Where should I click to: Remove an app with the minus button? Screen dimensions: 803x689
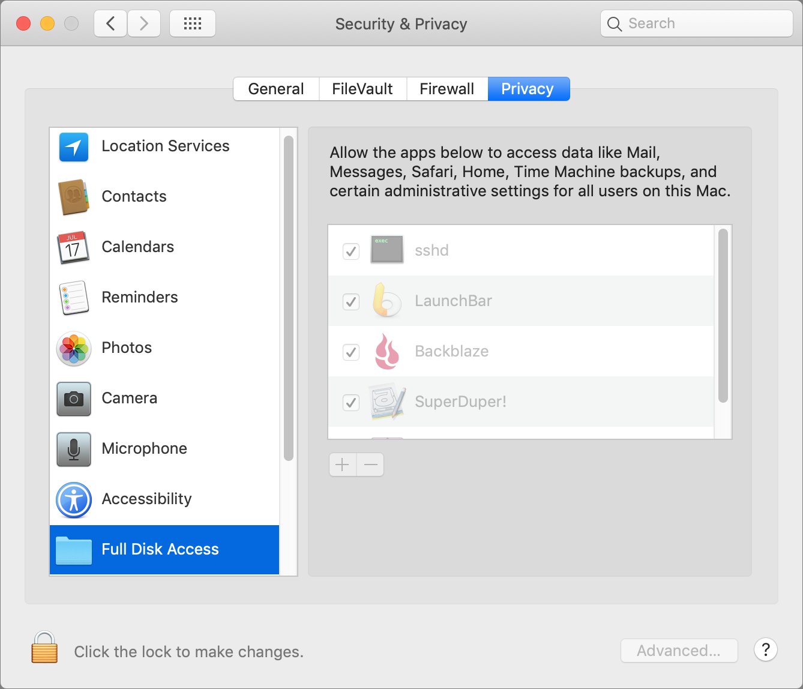click(370, 465)
